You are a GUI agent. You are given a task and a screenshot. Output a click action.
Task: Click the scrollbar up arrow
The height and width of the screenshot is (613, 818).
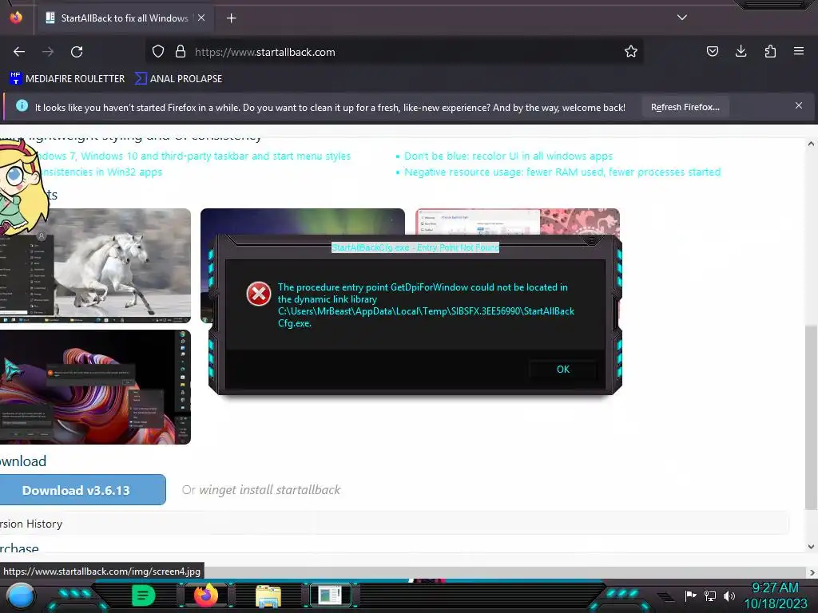pyautogui.click(x=811, y=144)
